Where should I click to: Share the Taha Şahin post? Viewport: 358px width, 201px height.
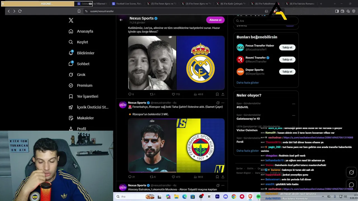[x=223, y=177]
